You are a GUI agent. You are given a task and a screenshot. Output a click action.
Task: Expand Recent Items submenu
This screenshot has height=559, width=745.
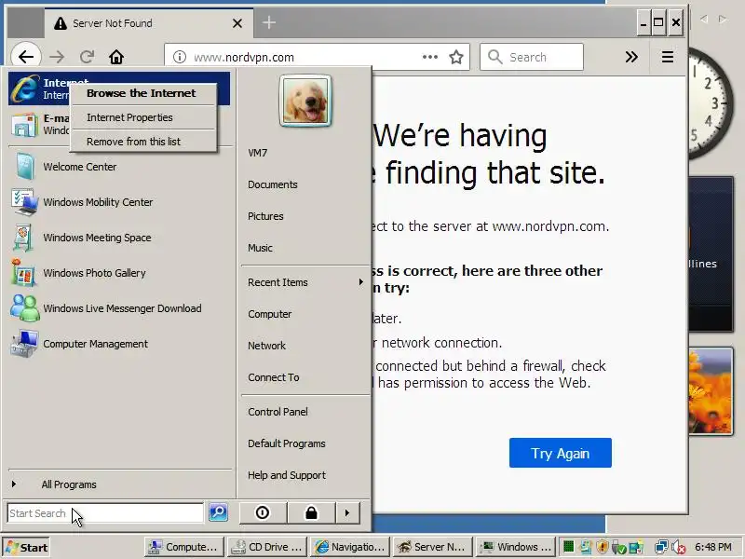tap(305, 282)
